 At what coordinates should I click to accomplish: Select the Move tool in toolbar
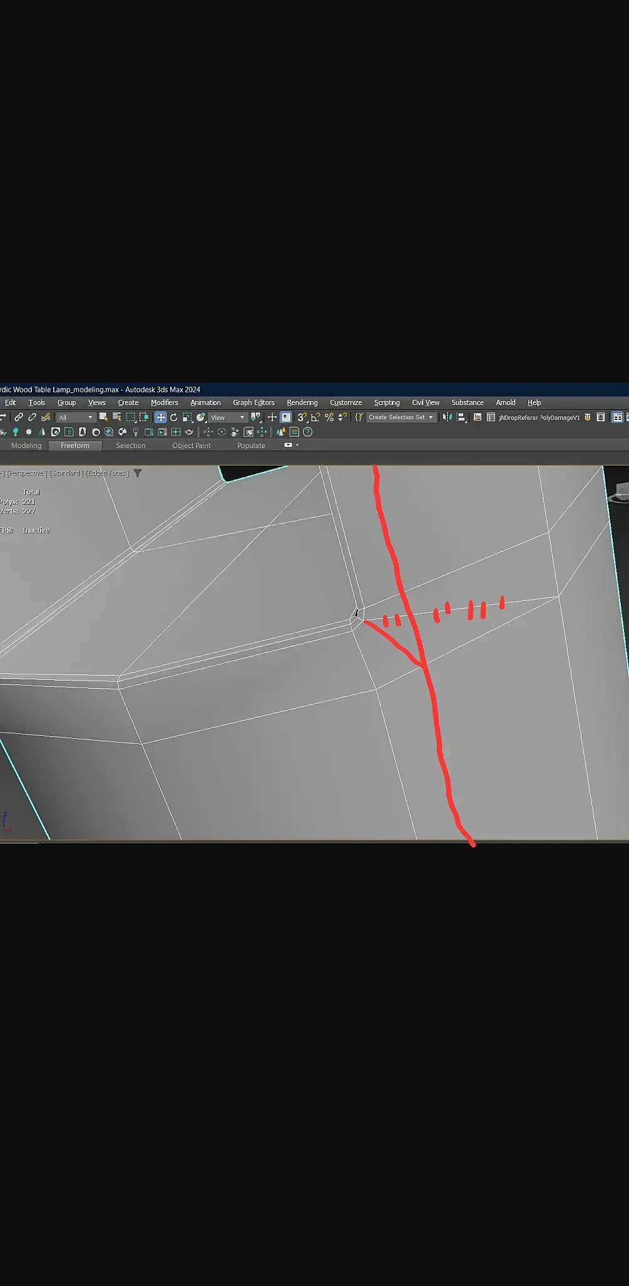tap(161, 417)
